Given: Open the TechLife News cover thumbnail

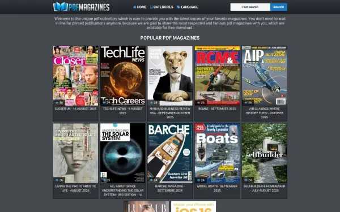Looking at the screenshot, I should coord(123,76).
